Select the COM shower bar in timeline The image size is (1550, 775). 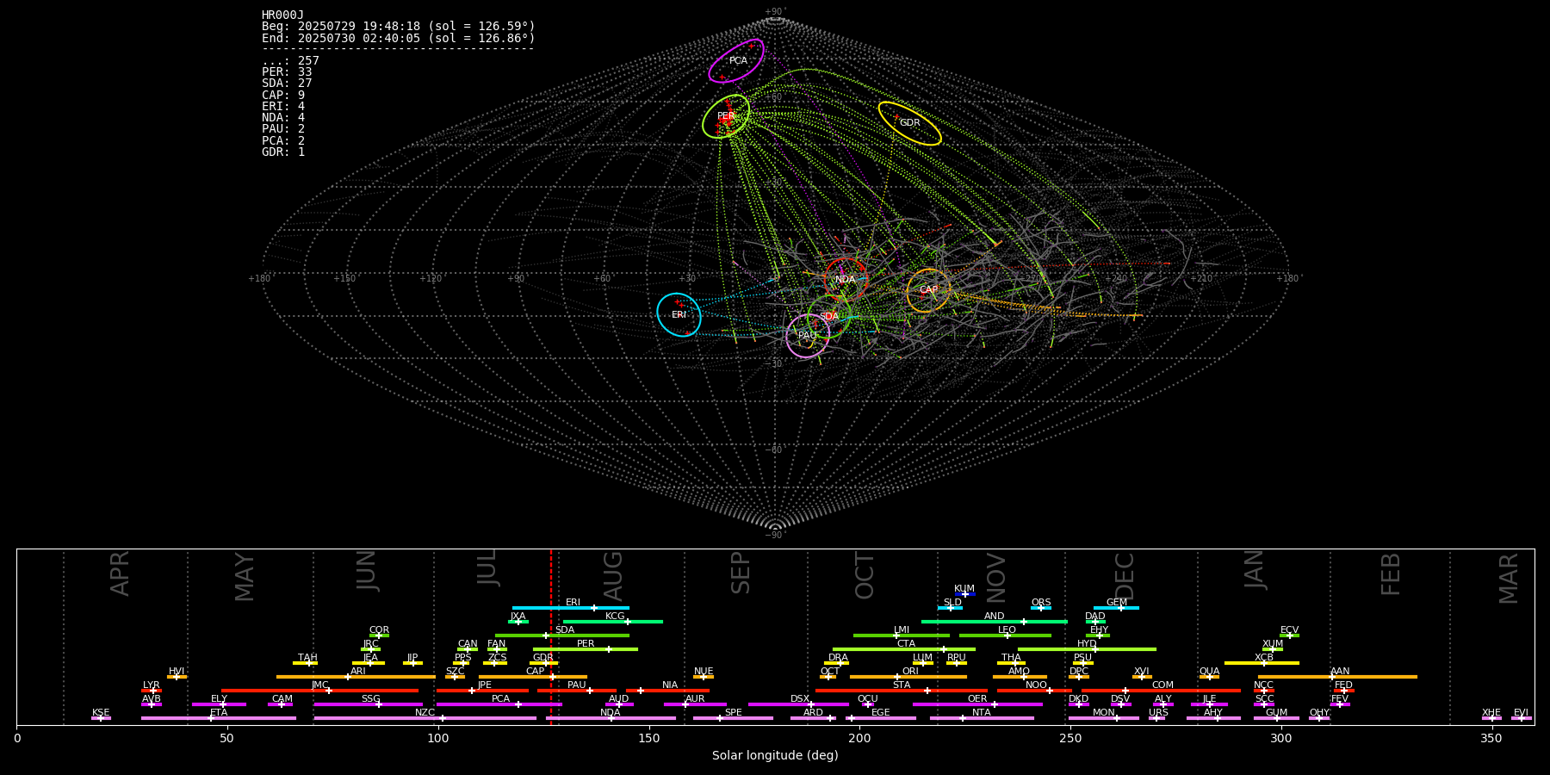click(1162, 691)
